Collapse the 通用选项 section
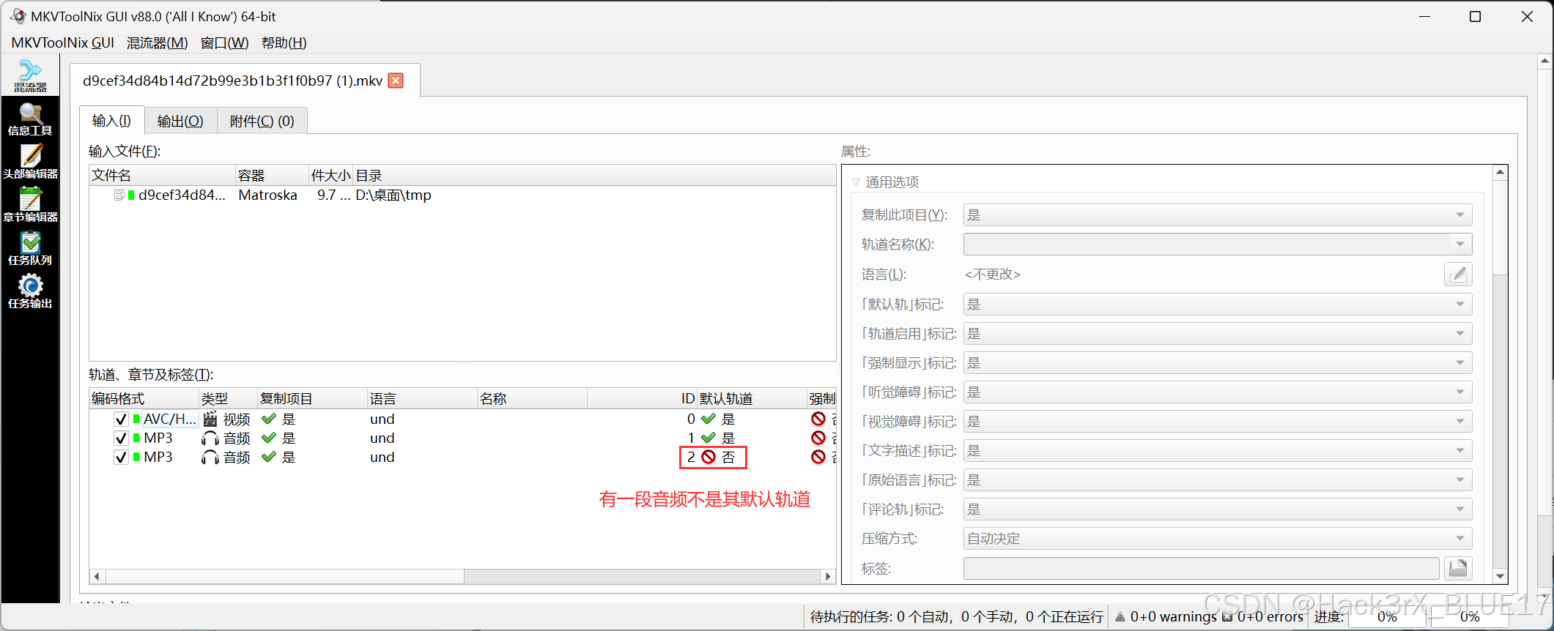 pos(856,182)
